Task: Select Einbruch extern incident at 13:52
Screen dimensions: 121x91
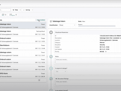Action: (x=23, y=40)
